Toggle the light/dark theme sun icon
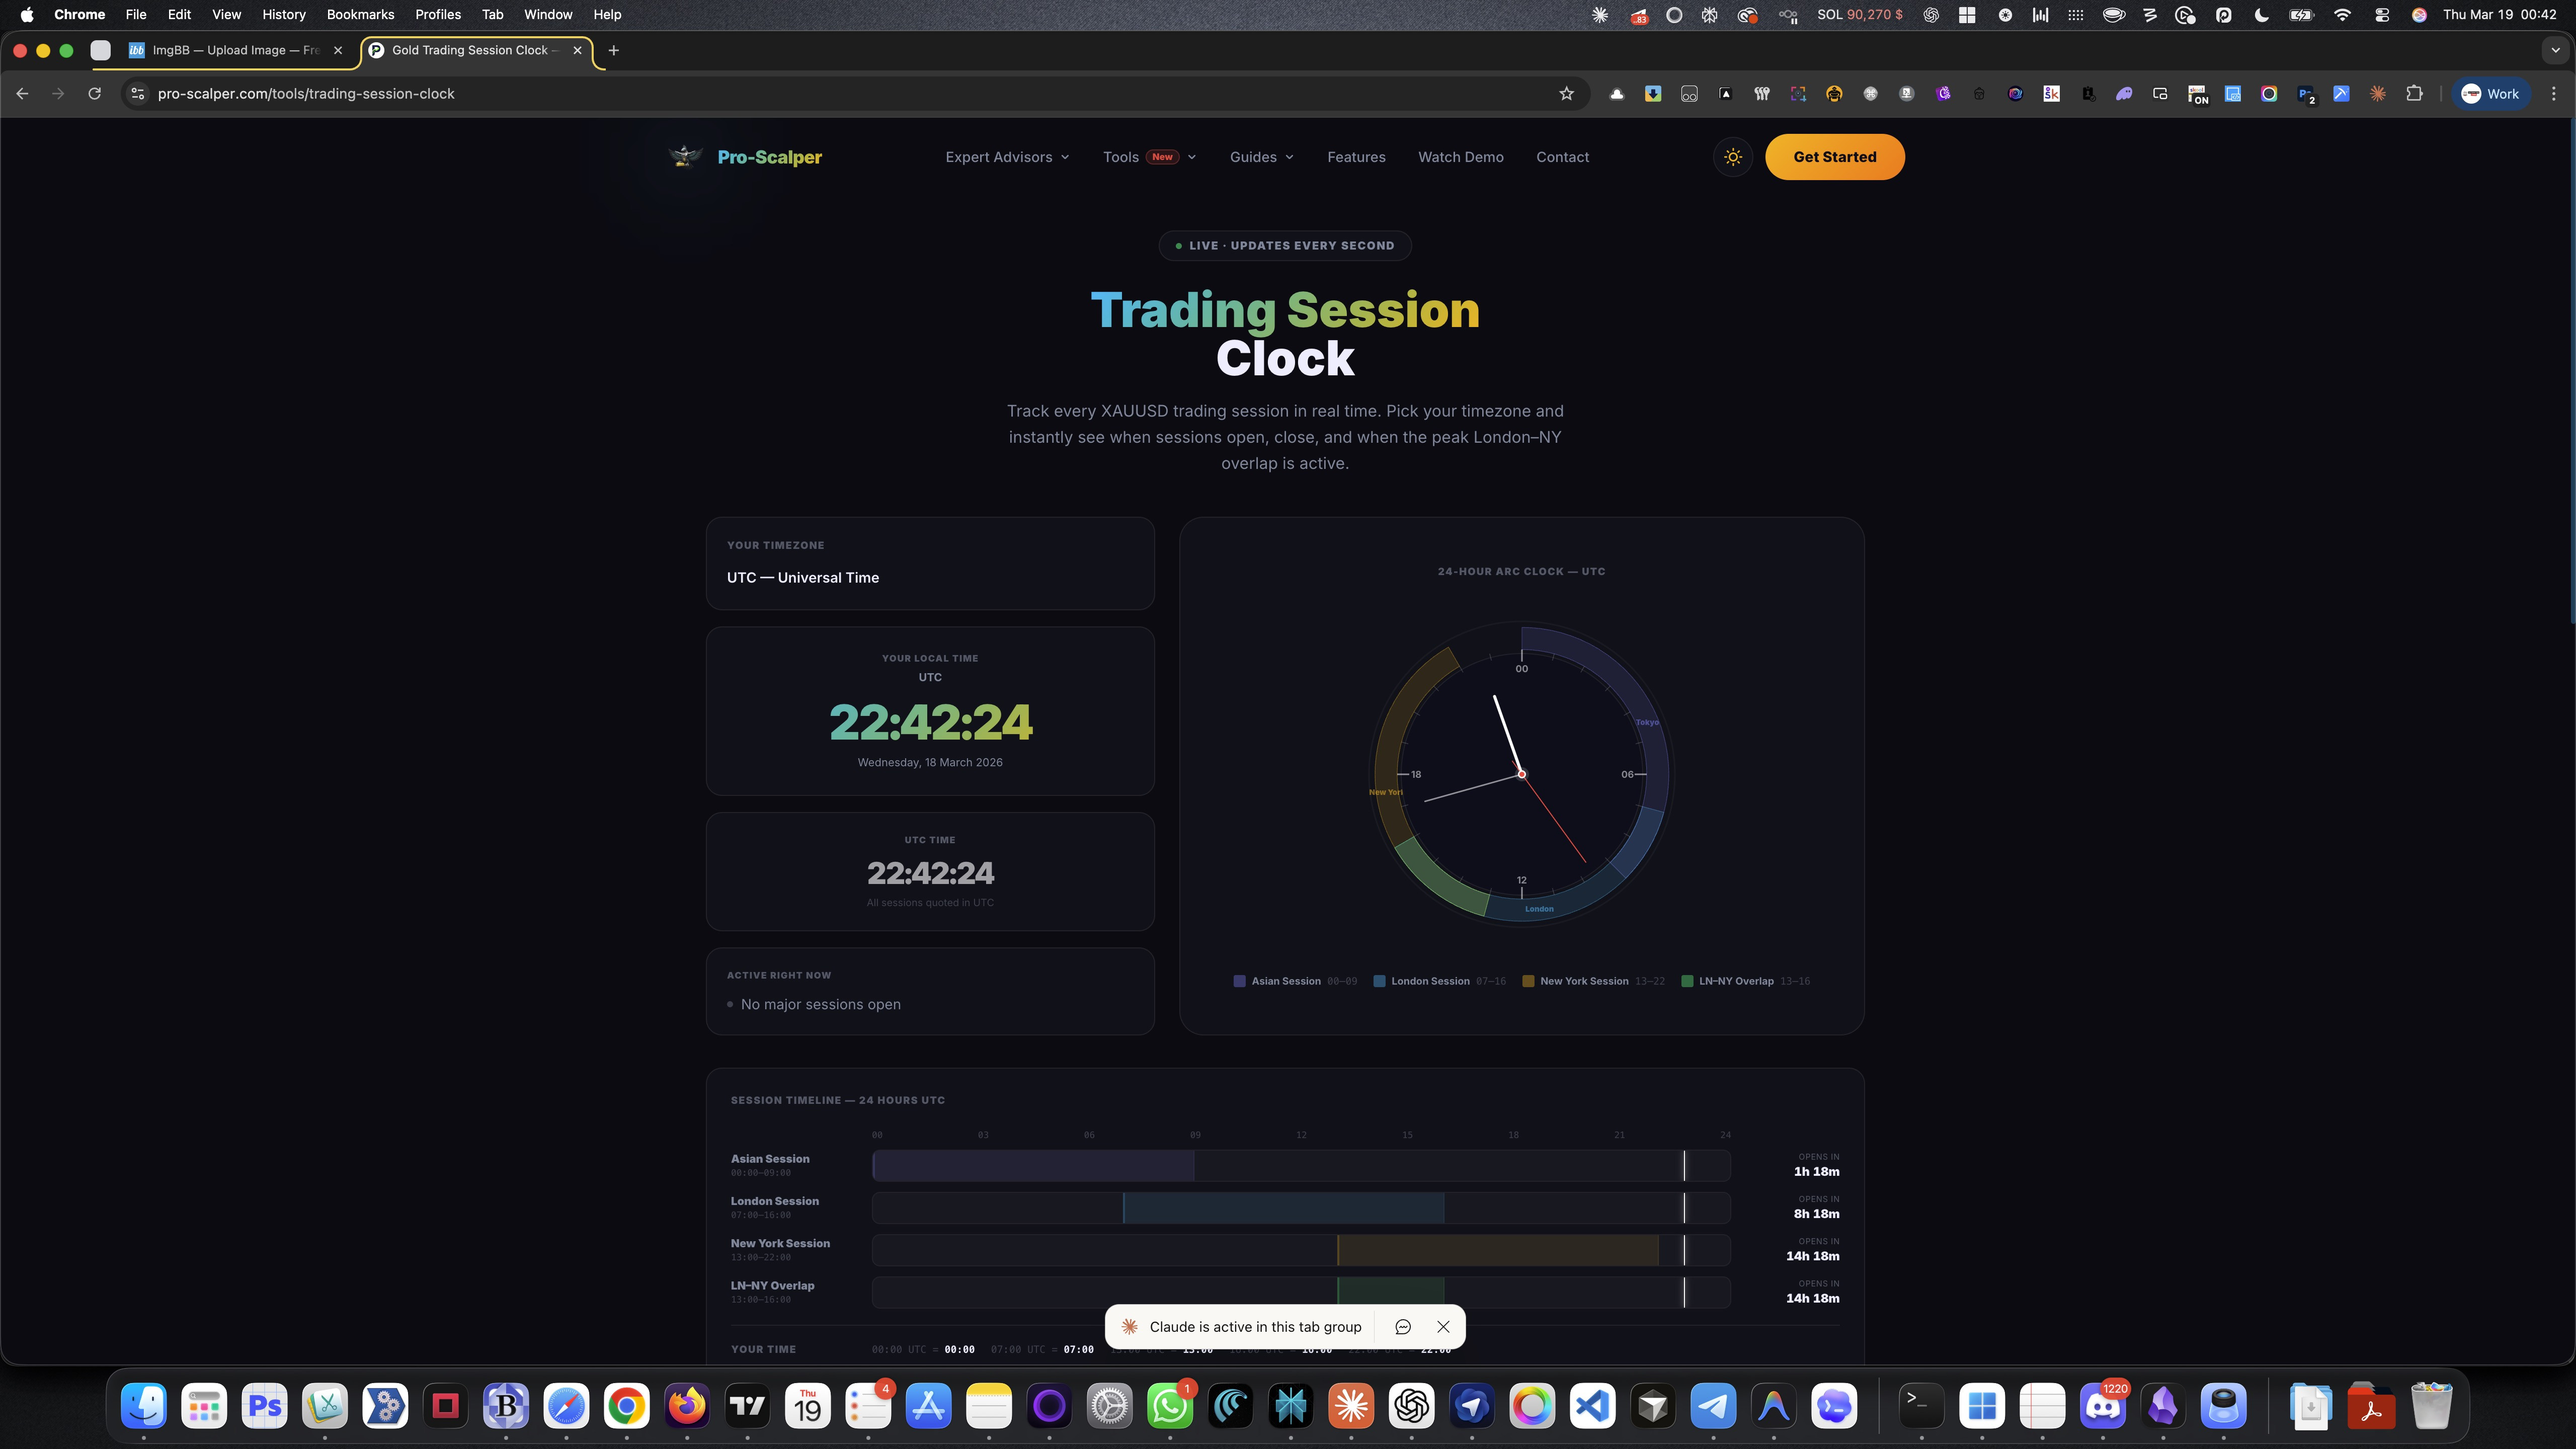Viewport: 2576px width, 1449px height. coord(1733,157)
